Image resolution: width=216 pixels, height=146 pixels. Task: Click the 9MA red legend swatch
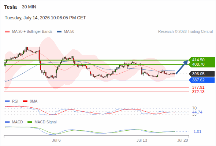pyautogui.click(x=25, y=101)
